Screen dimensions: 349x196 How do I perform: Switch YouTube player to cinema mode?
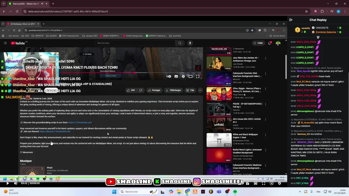(x=191, y=76)
